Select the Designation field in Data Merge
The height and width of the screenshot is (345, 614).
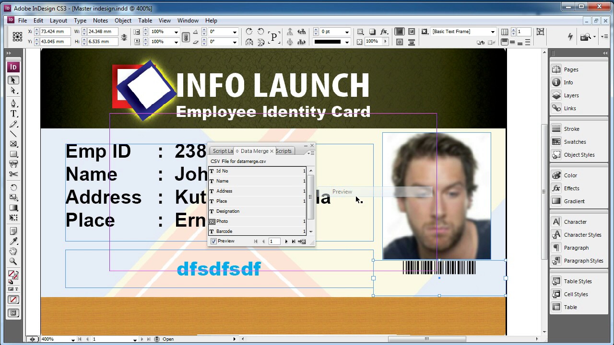(258, 211)
